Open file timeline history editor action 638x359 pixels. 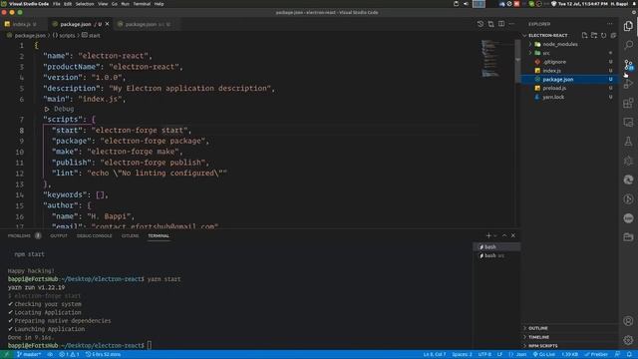click(480, 24)
